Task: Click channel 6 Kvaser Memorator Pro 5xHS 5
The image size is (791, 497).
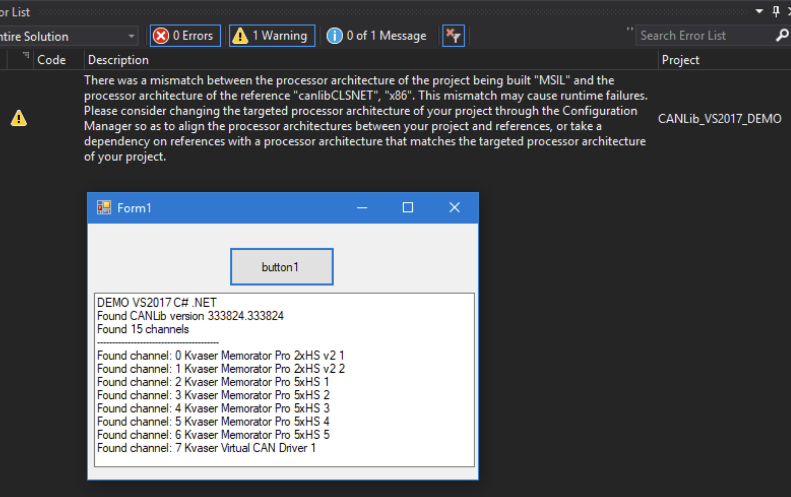Action: coord(213,435)
